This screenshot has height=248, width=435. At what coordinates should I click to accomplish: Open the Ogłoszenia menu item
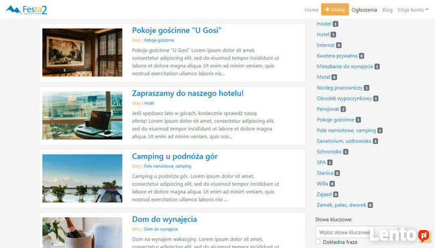click(364, 10)
